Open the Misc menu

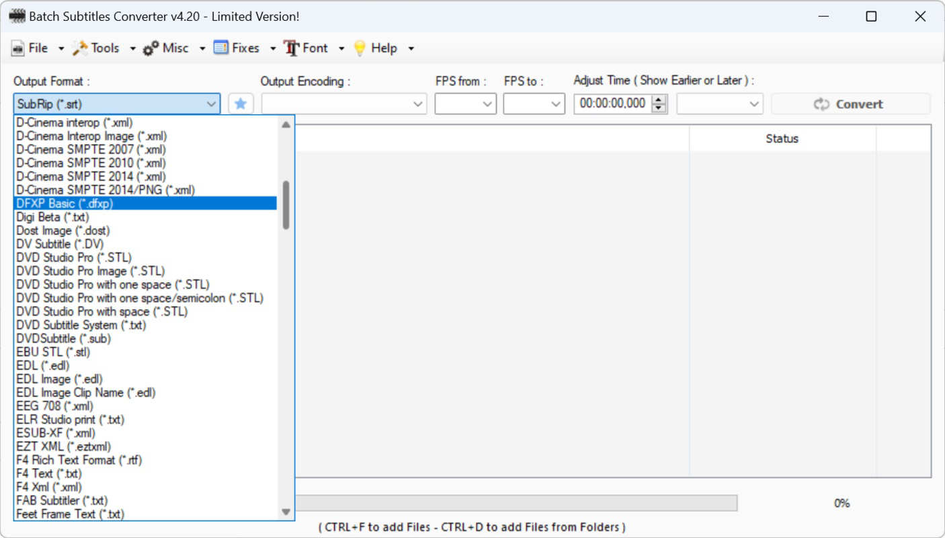point(174,48)
